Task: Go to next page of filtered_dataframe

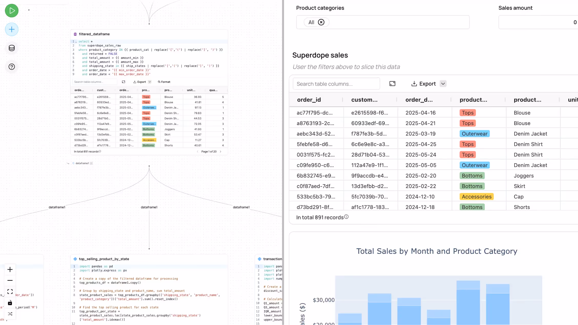Action: 220,151
